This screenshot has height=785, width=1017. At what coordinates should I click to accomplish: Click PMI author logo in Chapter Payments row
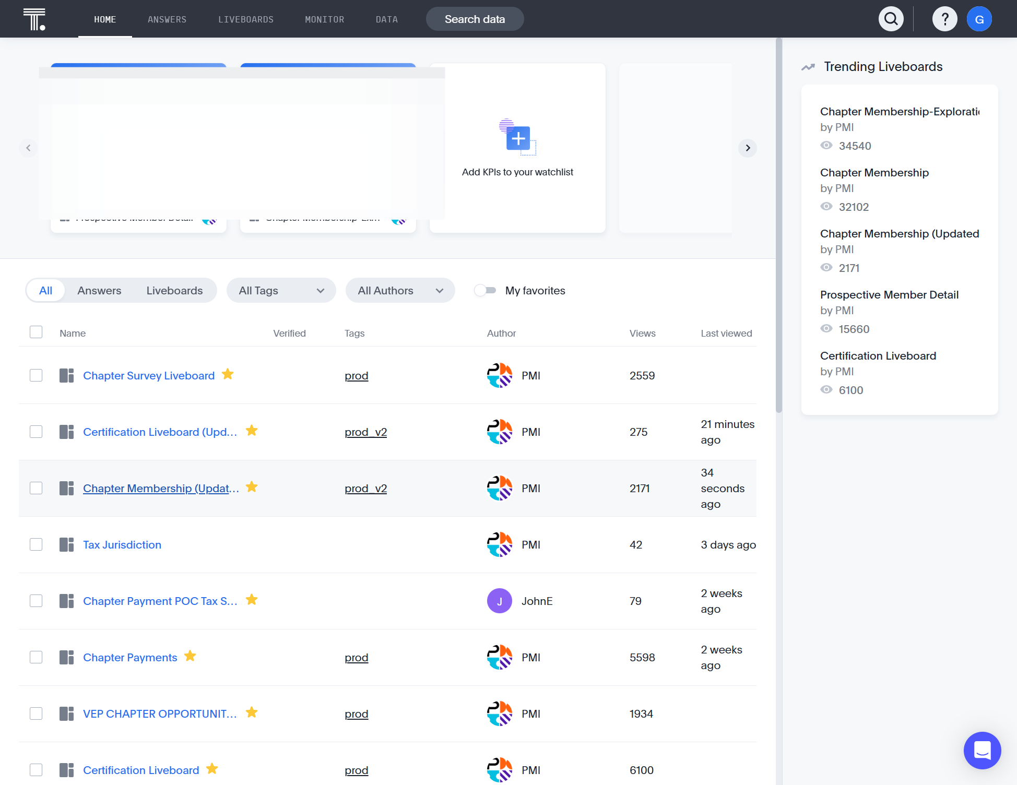click(x=500, y=657)
